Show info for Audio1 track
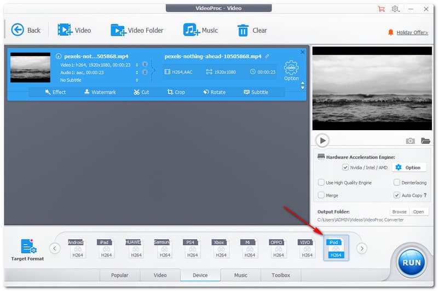Image resolution: width=438 pixels, height=291 pixels. click(x=145, y=72)
